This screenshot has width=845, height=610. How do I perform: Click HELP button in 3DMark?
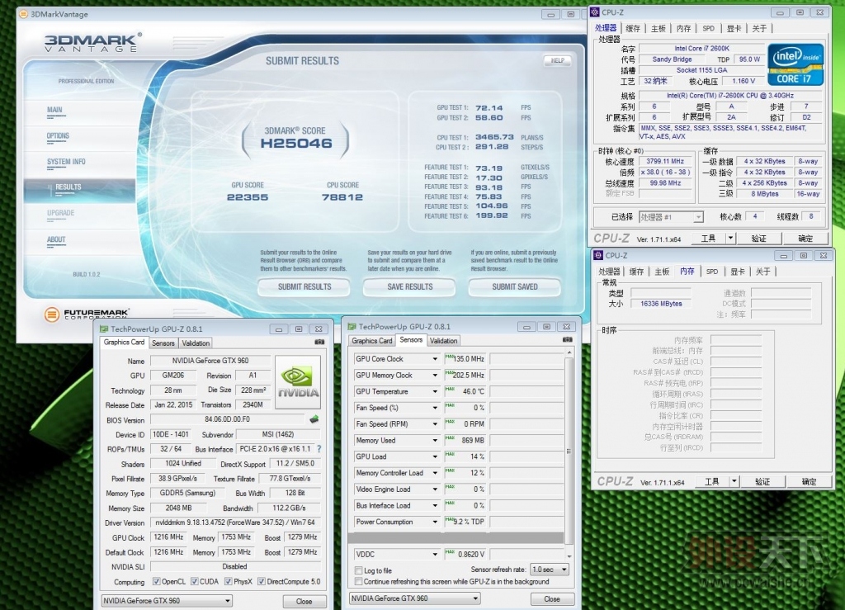[x=557, y=60]
